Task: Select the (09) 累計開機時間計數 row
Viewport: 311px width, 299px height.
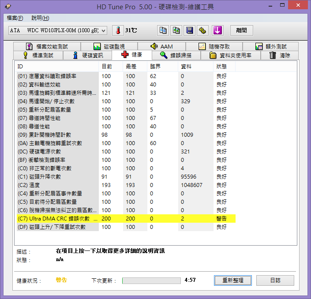Action: point(126,135)
